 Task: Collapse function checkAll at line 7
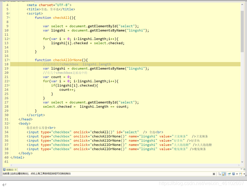[9, 18]
